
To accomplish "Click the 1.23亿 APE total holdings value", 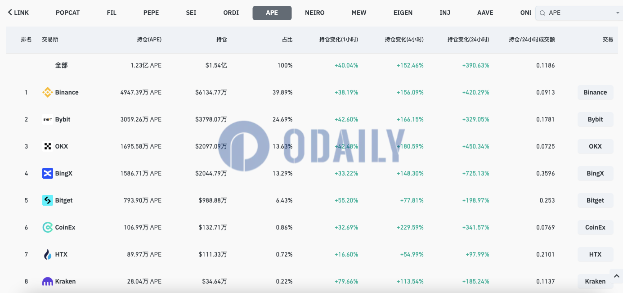I will coord(146,65).
